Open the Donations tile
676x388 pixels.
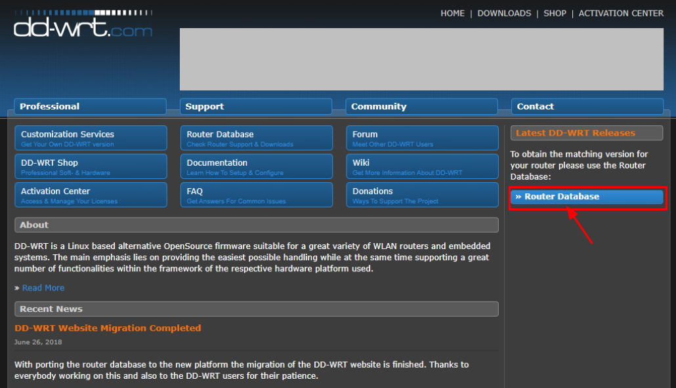[x=422, y=195]
